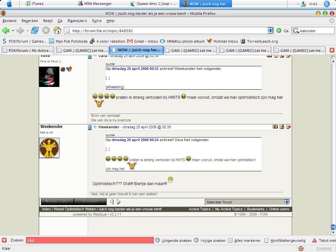Image resolution: width=336 pixels, height=252 pixels.
Task: Open the camera photo icon on Weekender's post
Action: (x=275, y=127)
